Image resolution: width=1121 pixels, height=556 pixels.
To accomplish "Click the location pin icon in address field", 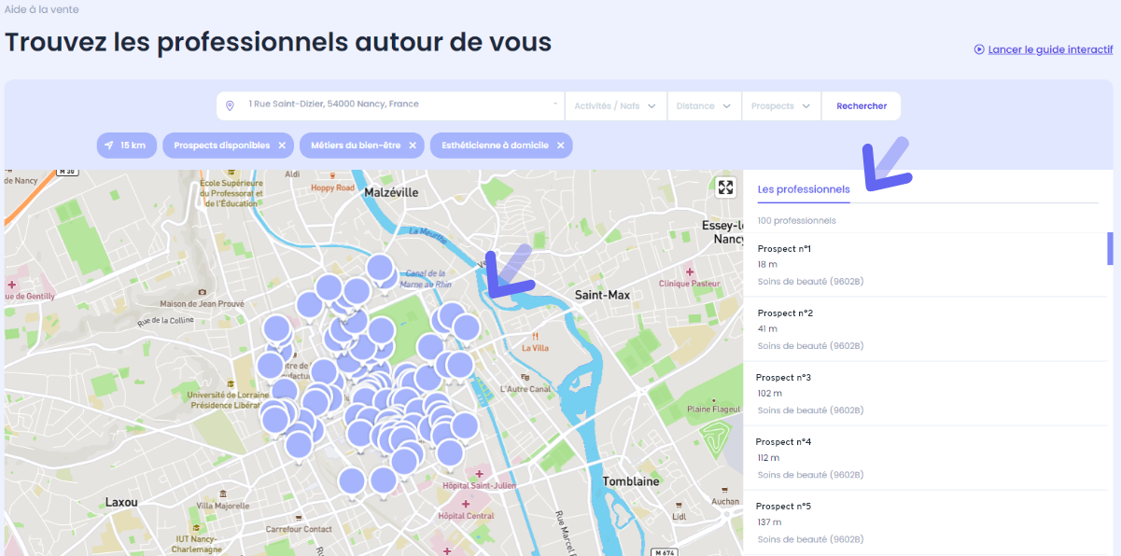I will pos(230,106).
